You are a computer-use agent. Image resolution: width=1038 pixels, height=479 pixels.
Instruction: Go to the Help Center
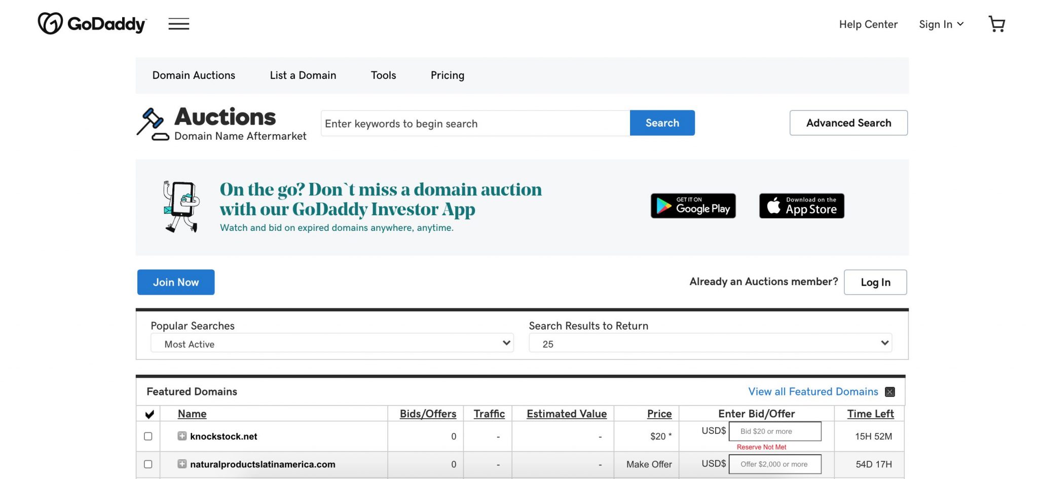pyautogui.click(x=868, y=24)
